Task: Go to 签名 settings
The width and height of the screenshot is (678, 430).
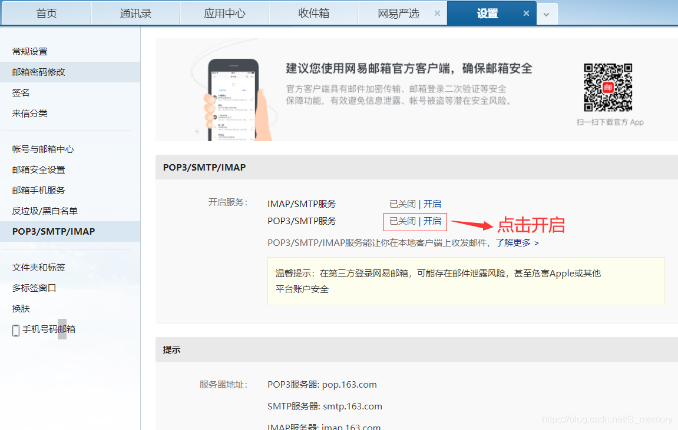Action: click(21, 93)
